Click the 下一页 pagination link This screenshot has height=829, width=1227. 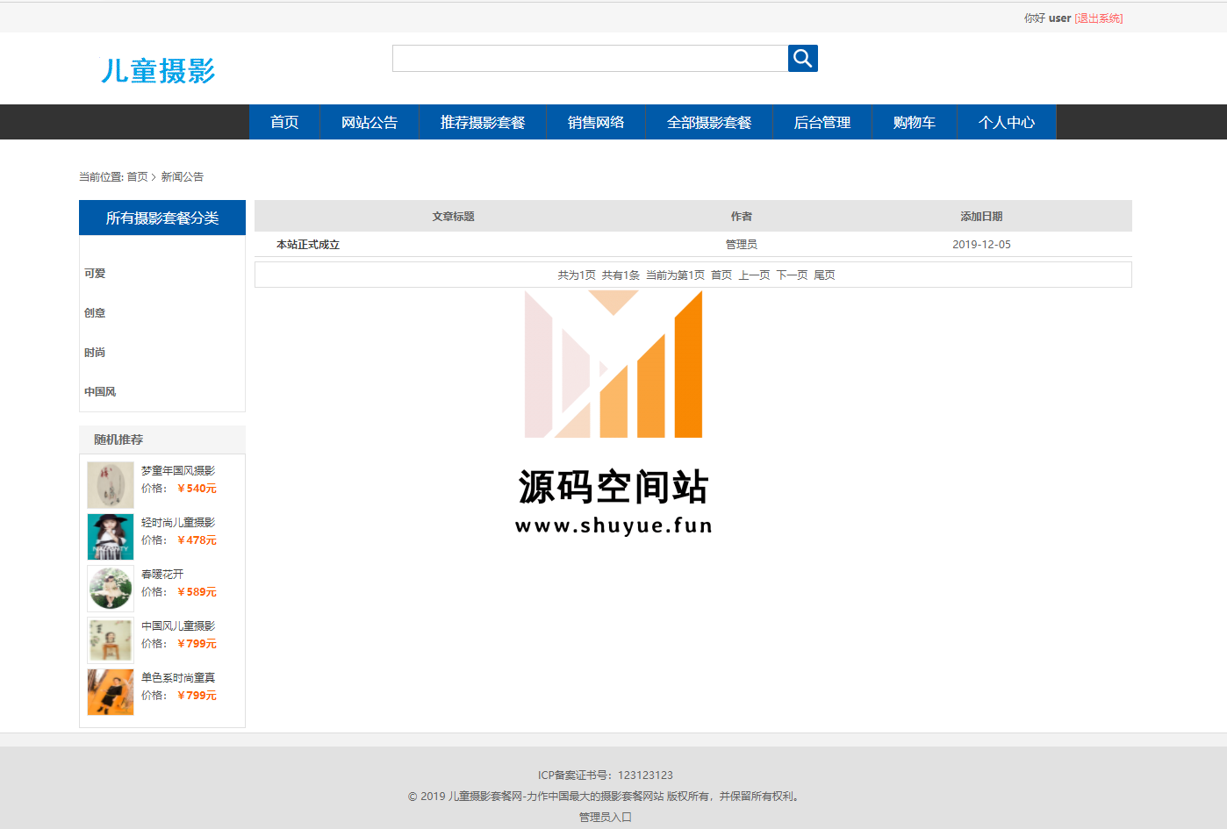(x=792, y=275)
